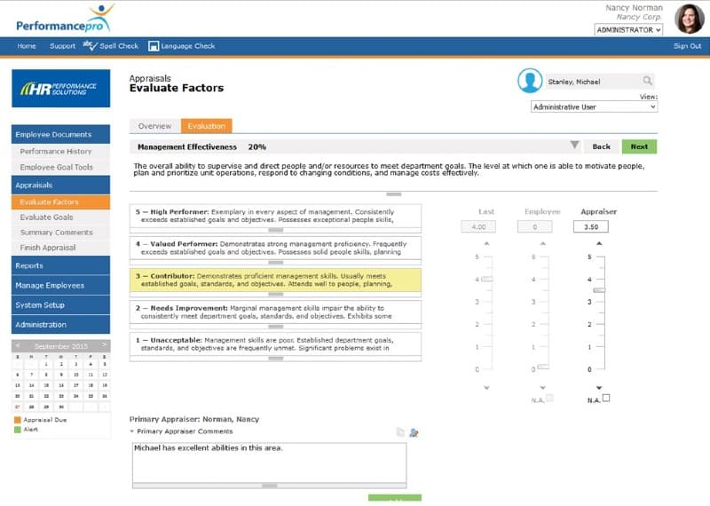
Task: Switch to the Overview tab
Action: (154, 126)
